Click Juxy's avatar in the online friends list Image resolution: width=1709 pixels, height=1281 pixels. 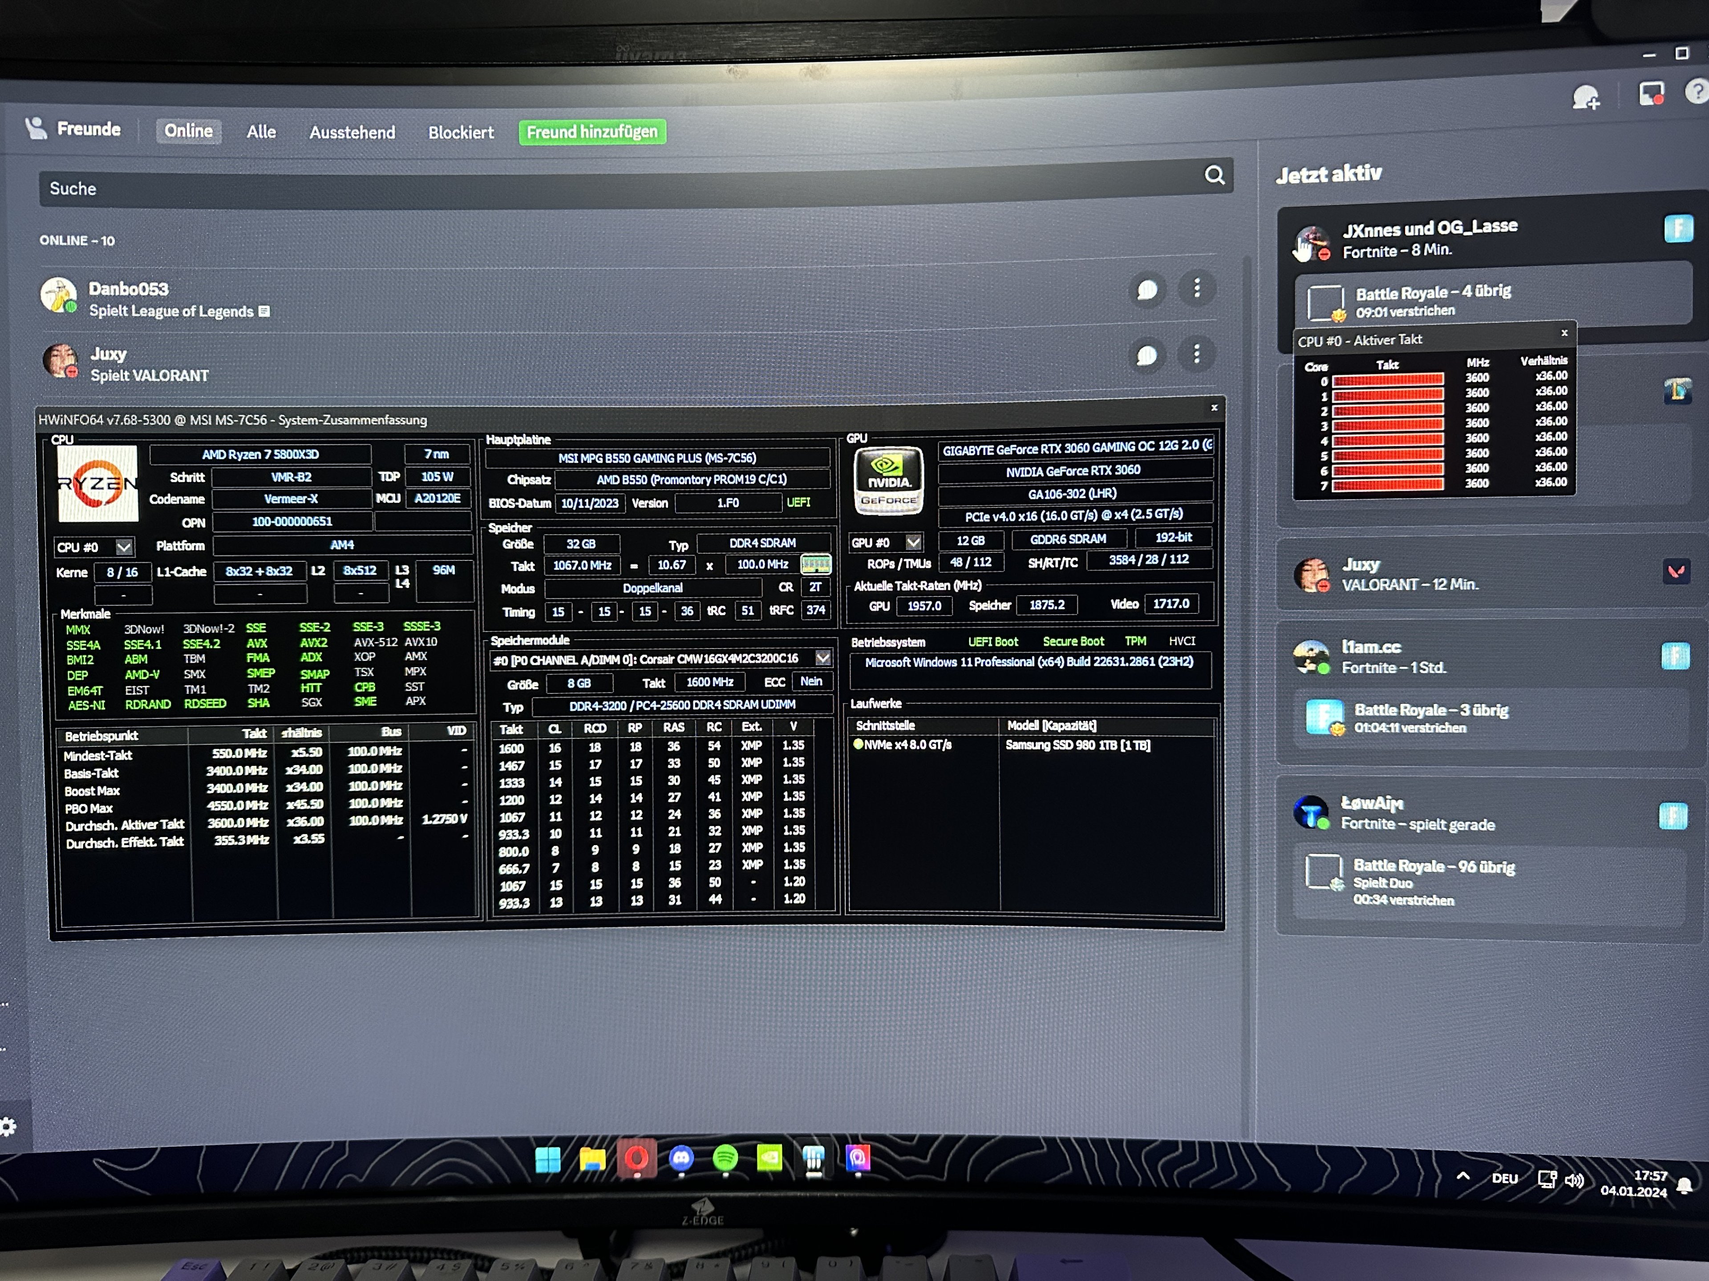pyautogui.click(x=60, y=361)
